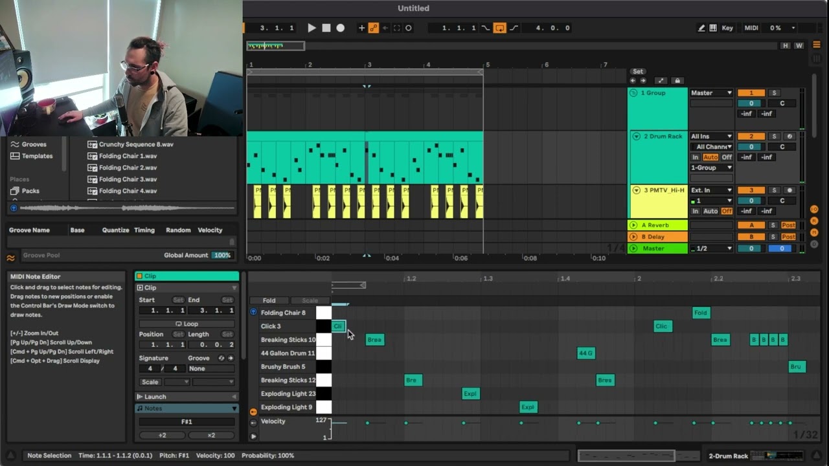Stop the transport
This screenshot has width=829, height=466.
point(326,28)
